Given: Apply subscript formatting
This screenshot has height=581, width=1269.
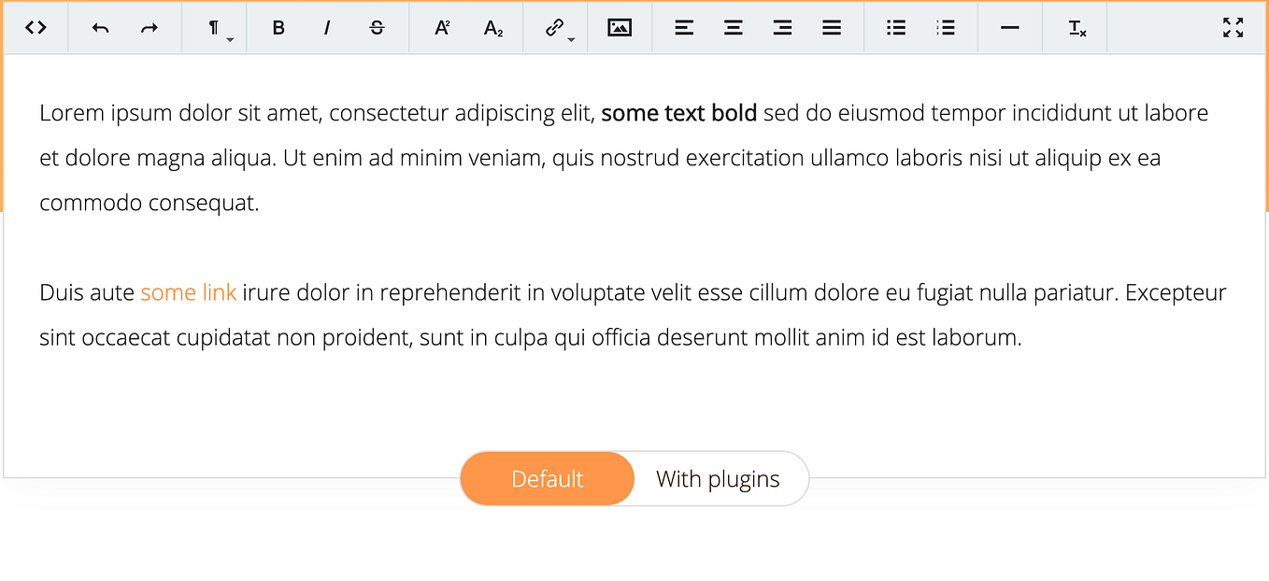Looking at the screenshot, I should pyautogui.click(x=492, y=27).
